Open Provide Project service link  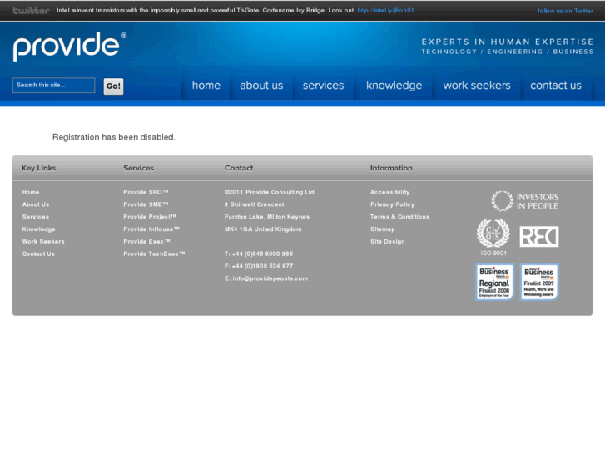[150, 217]
